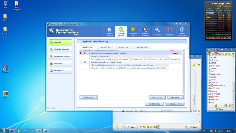
Task: Open Podpora & Nápověda info icon
Action: coord(182,32)
